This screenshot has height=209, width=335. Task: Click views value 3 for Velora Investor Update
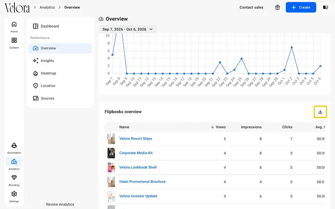coord(225,196)
